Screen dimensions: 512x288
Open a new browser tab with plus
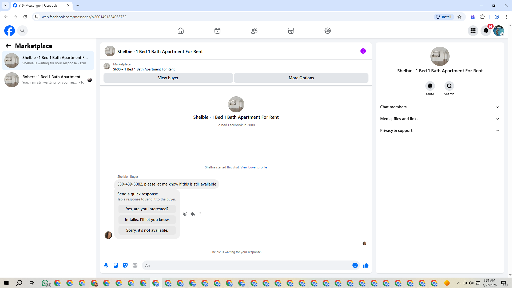click(78, 5)
